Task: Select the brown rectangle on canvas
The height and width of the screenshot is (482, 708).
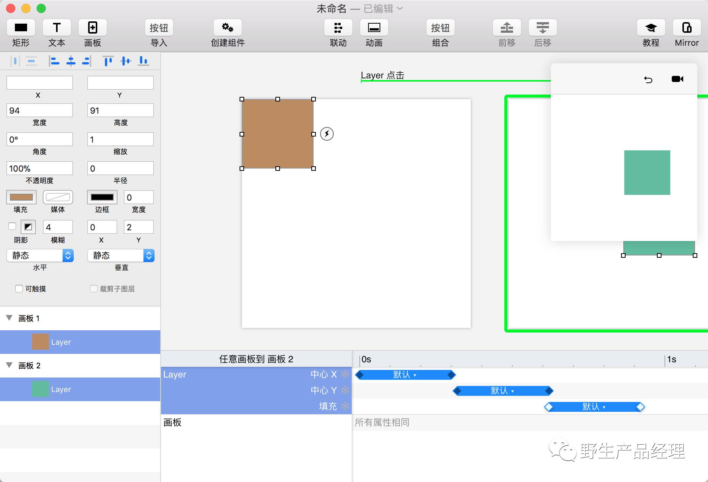Action: [x=278, y=134]
